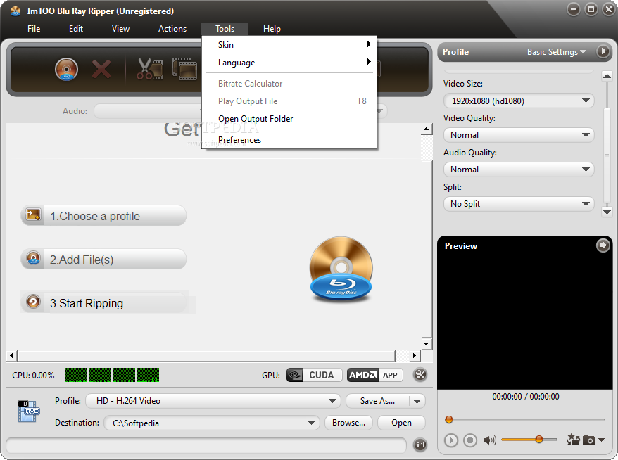The height and width of the screenshot is (460, 618).
Task: Click the snapshot camera icon
Action: (589, 440)
